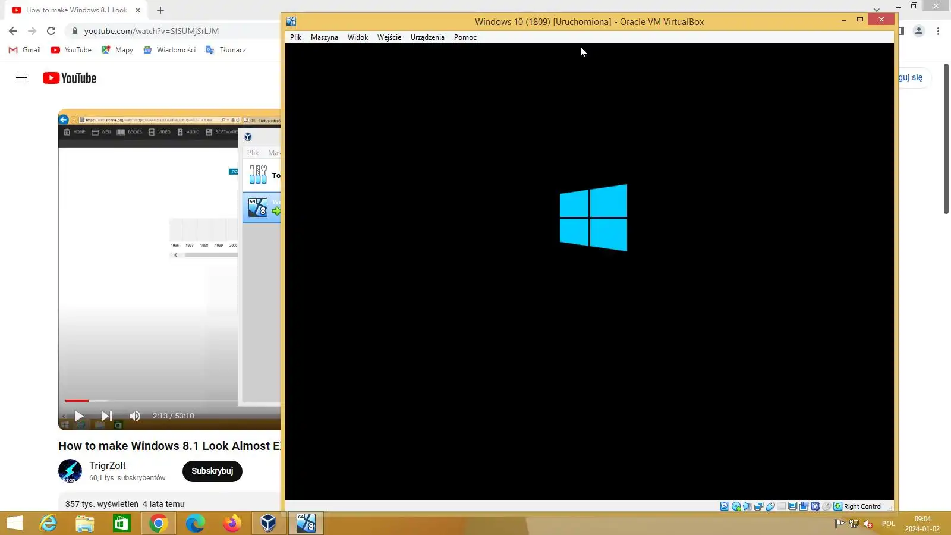Click the VirtualBox network adapters status icon
Viewport: 951px width, 535px height.
point(758,506)
